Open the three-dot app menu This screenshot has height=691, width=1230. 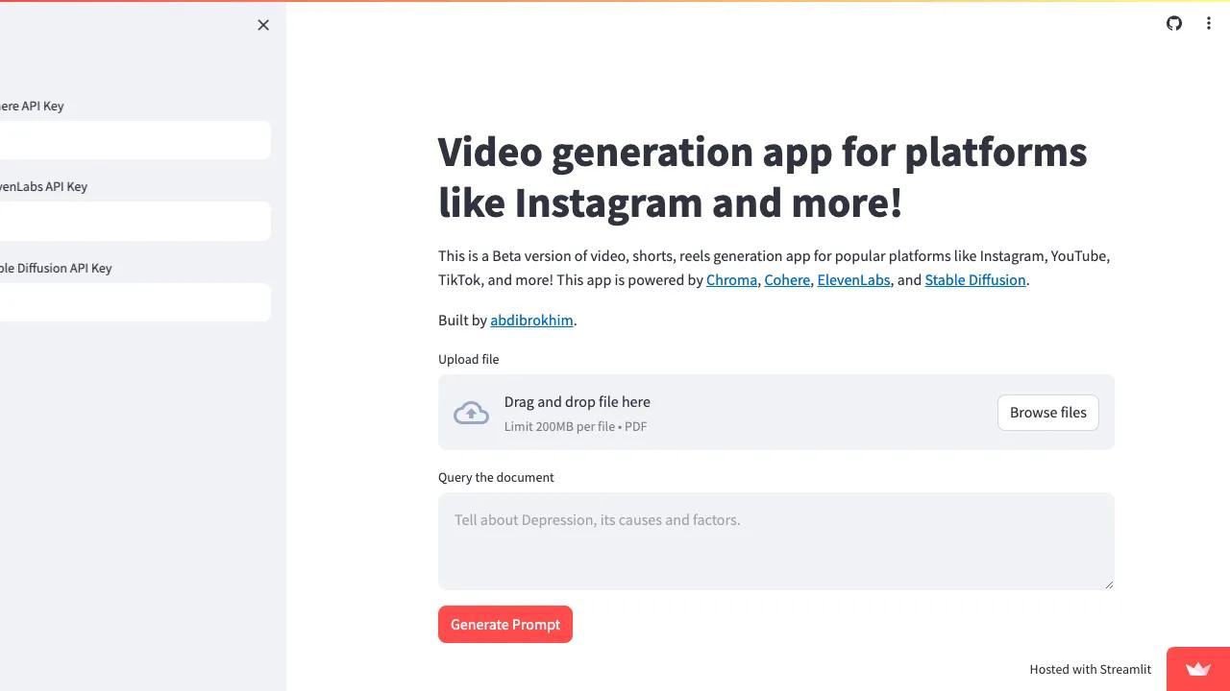[1209, 23]
